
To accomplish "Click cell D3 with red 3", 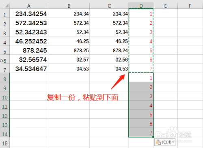I will pyautogui.click(x=141, y=32).
